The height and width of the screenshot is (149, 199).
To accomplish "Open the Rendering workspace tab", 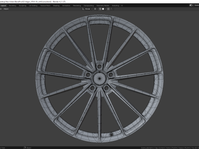I will [77, 6].
